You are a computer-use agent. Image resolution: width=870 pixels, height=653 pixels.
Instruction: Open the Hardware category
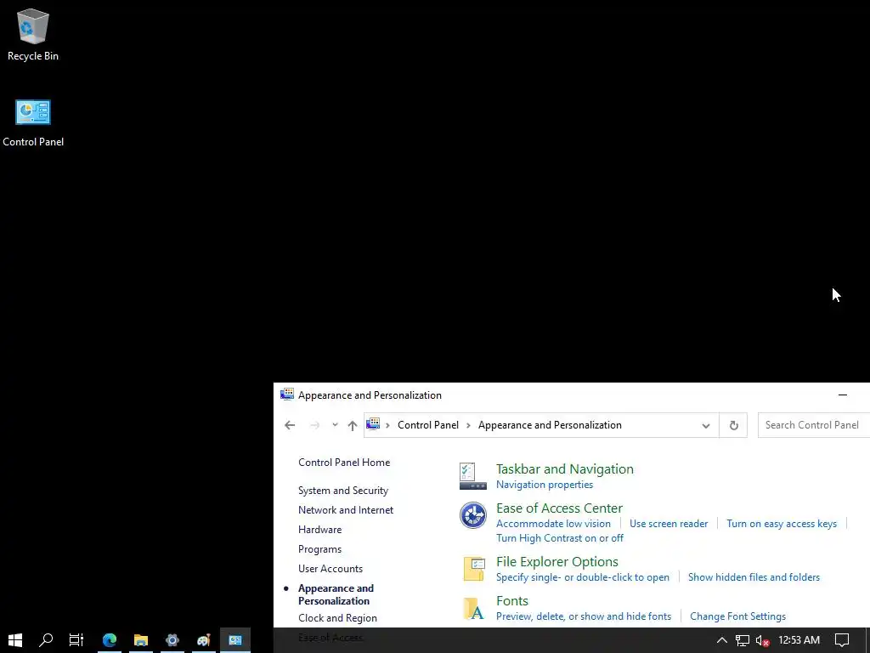(319, 529)
